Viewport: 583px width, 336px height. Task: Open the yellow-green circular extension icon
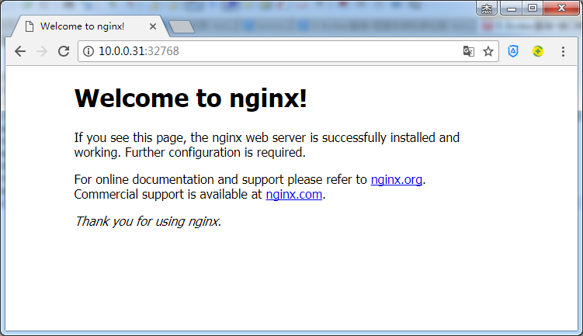tap(538, 51)
